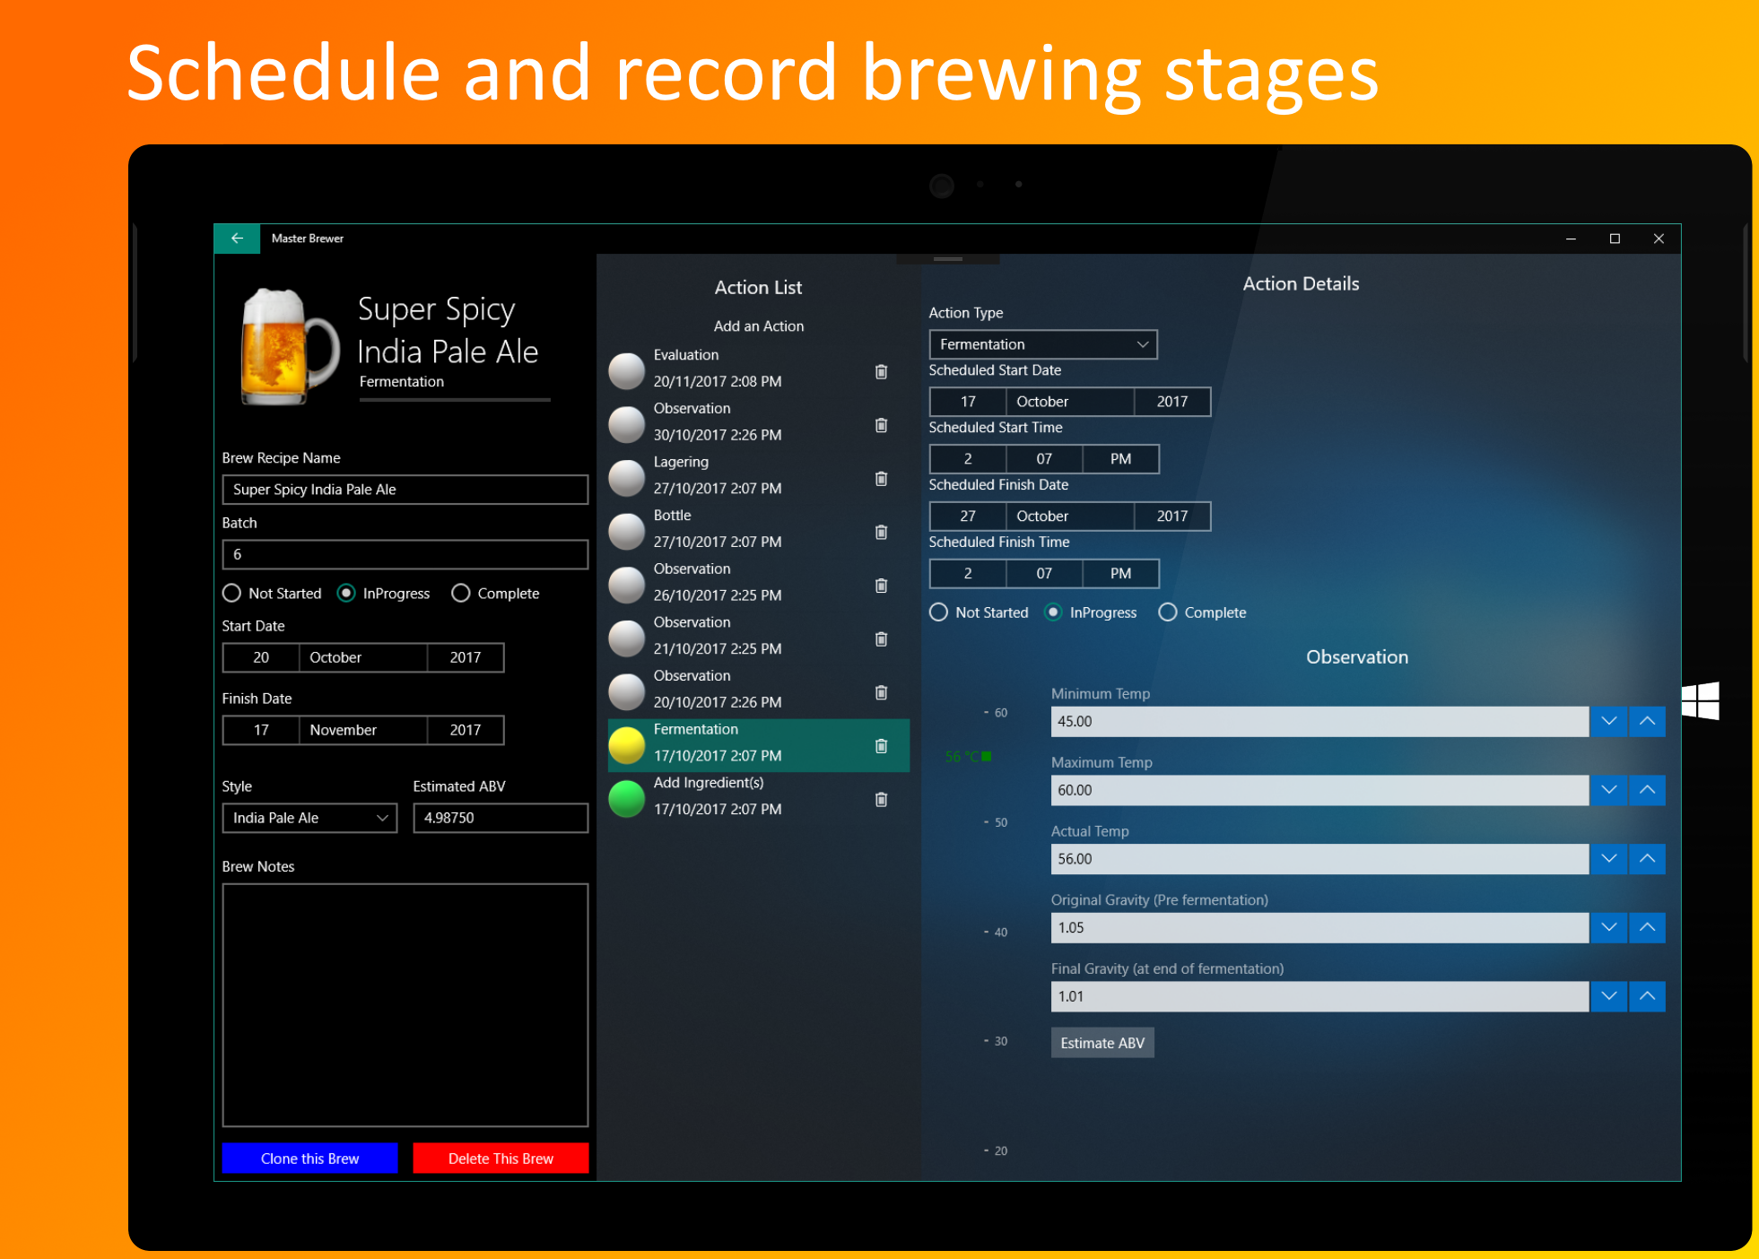
Task: Increase Maximum Temp with the up arrow
Action: point(1647,790)
